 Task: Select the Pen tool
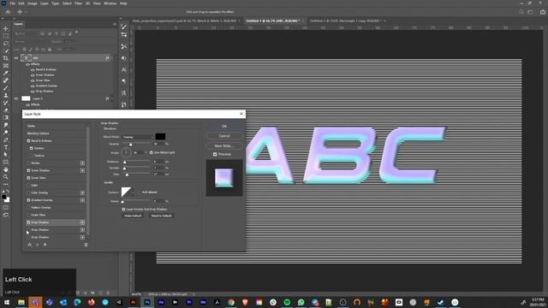[x=6, y=139]
